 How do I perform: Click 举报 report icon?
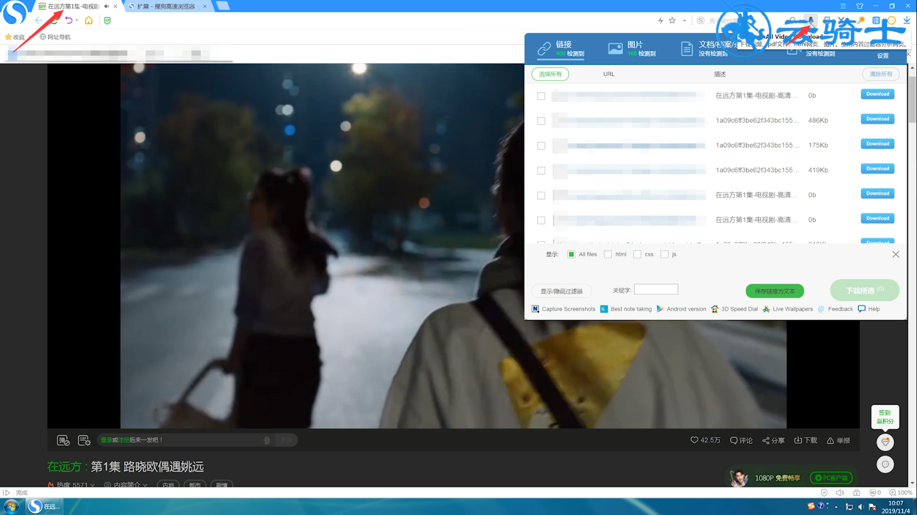point(838,440)
